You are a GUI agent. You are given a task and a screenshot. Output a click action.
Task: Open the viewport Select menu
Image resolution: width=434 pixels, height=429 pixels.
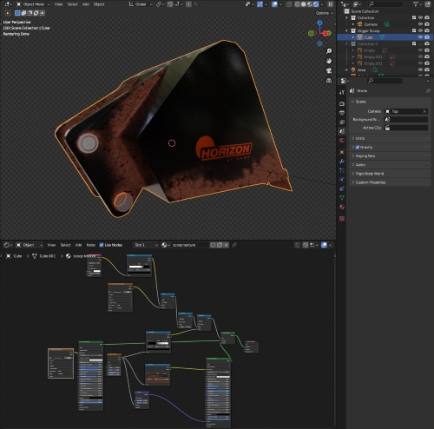(x=73, y=4)
